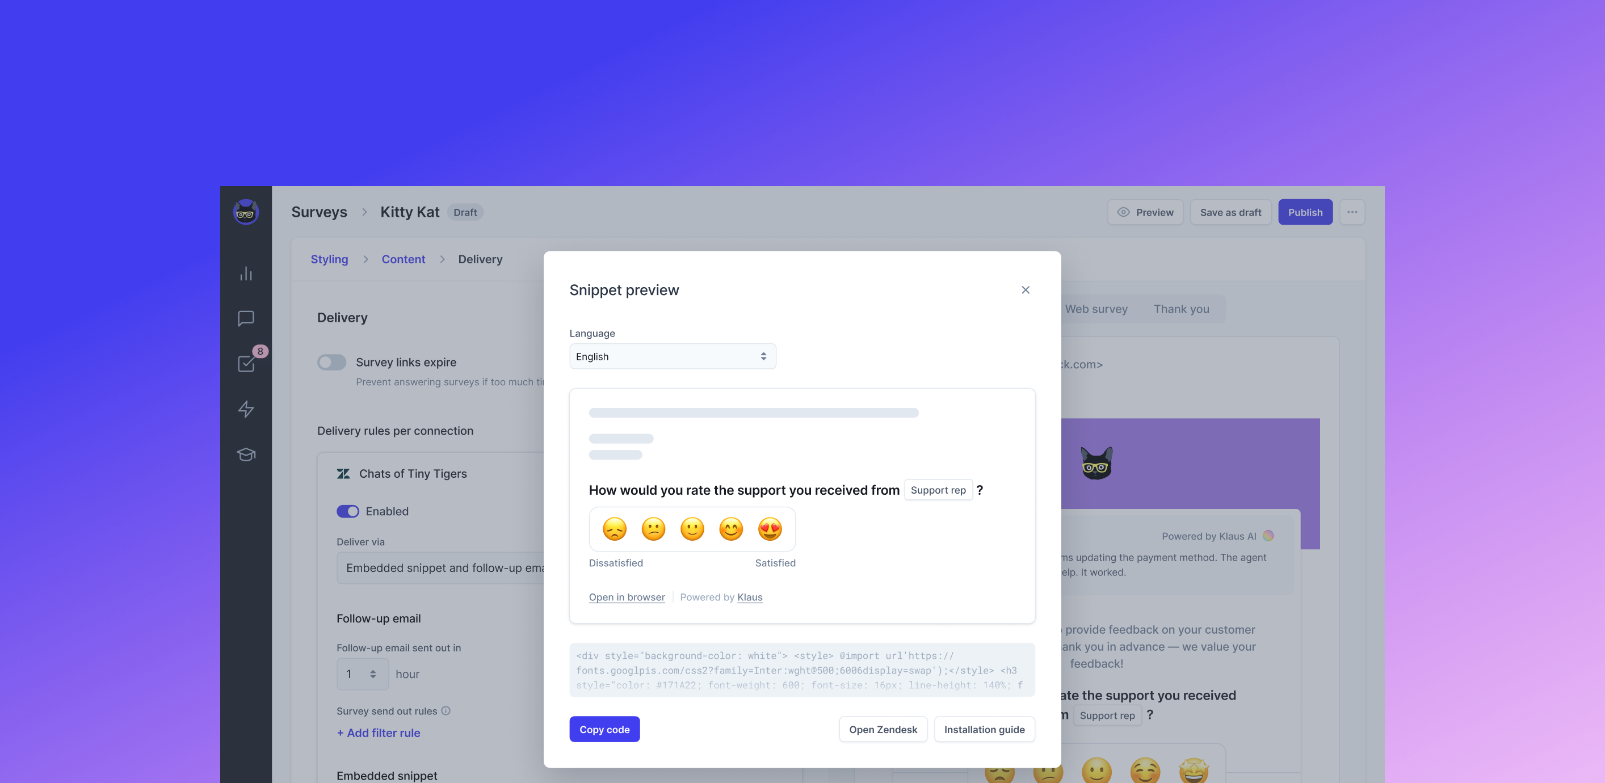The image size is (1605, 783).
Task: Enable the Chats of Tiny Tigers connection
Action: [x=347, y=510]
